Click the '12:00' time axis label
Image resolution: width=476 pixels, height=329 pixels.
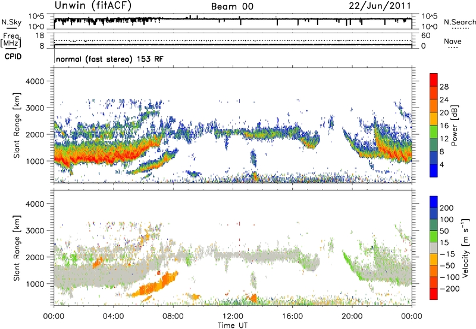(x=233, y=317)
